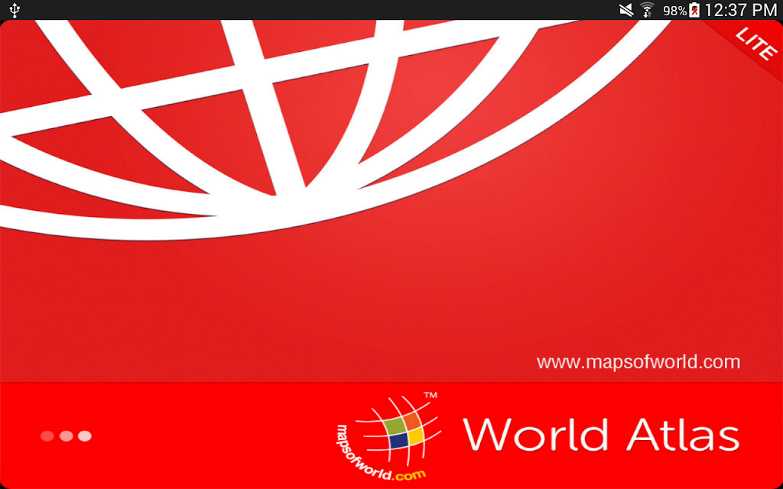The image size is (783, 489).
Task: Tap the orange square in logo
Action: coord(412,421)
